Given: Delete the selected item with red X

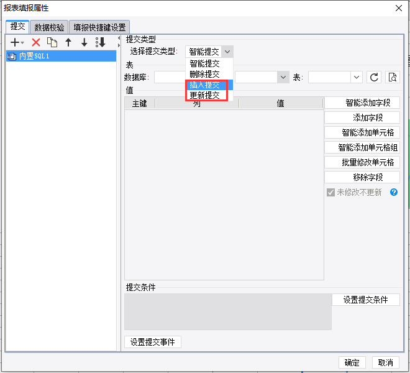Looking at the screenshot, I should (x=36, y=42).
